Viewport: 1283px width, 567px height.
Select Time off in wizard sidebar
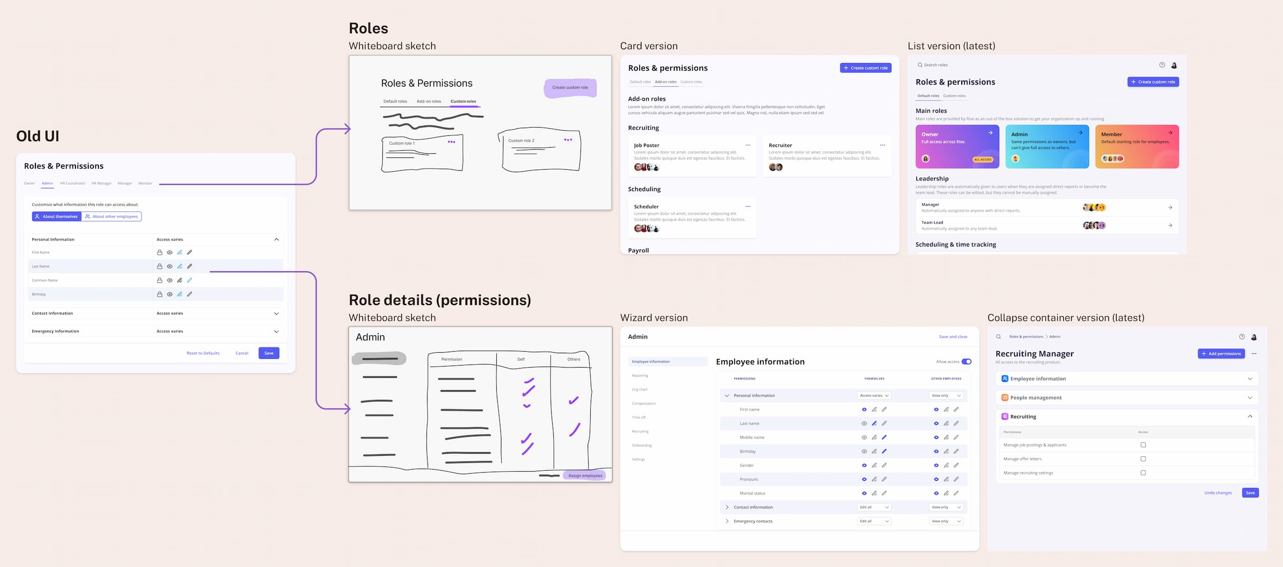click(639, 417)
